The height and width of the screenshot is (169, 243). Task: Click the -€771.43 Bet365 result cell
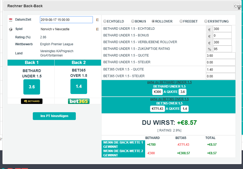point(183,145)
